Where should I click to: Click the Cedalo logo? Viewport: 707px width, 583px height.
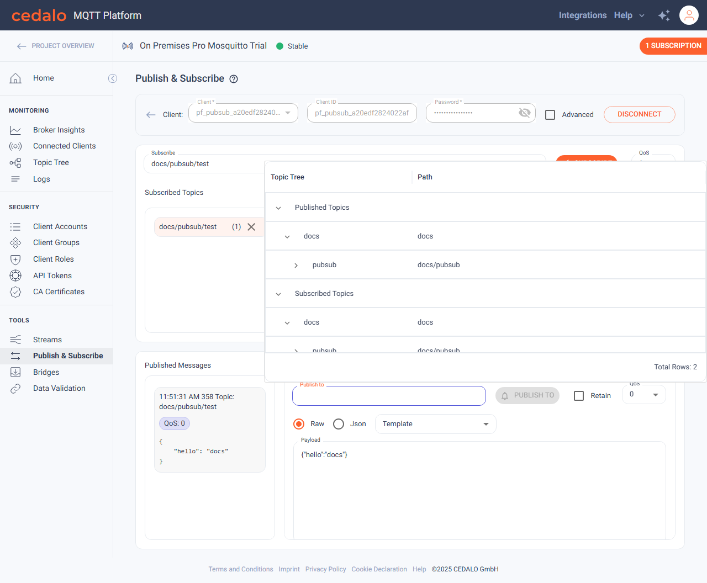click(39, 15)
